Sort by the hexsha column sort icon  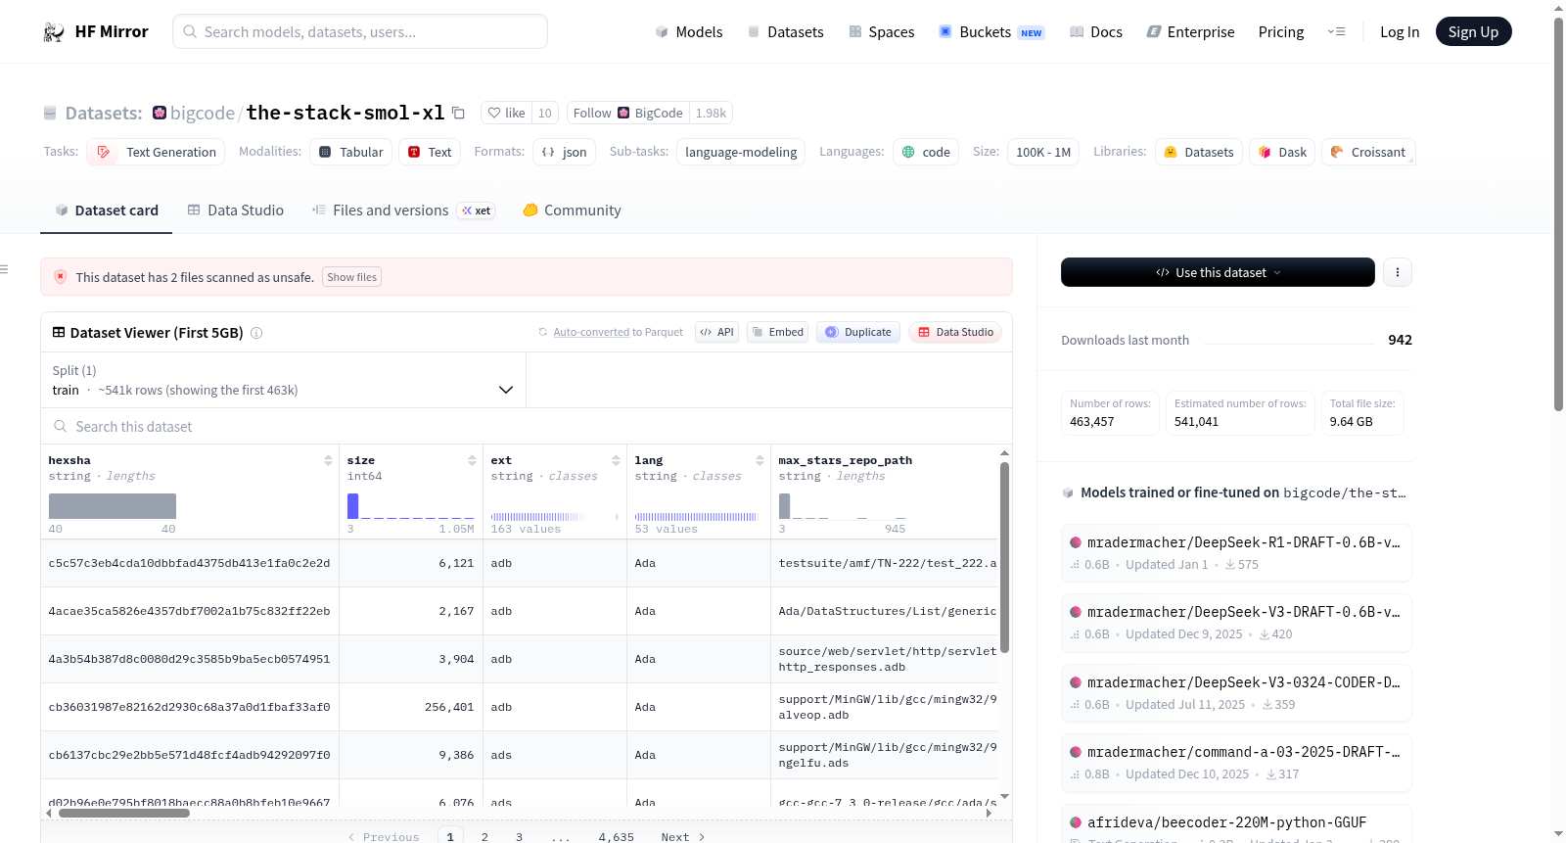pyautogui.click(x=328, y=460)
